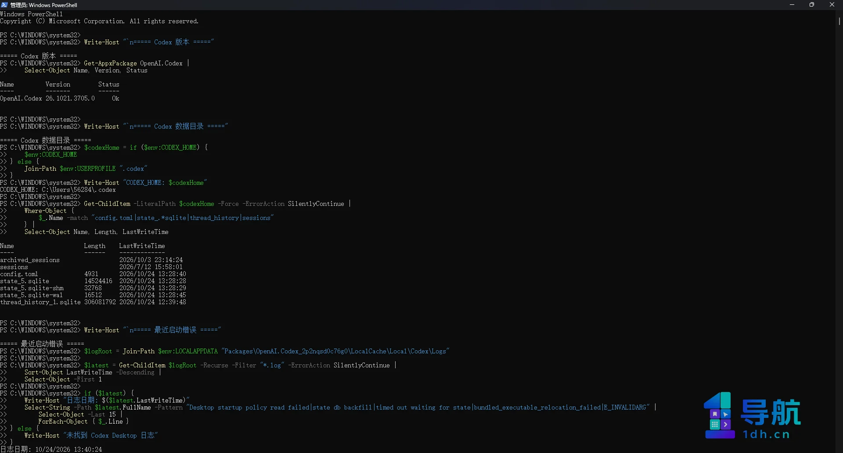Click the 'Status' column header
This screenshot has height=453, width=843.
[109, 84]
